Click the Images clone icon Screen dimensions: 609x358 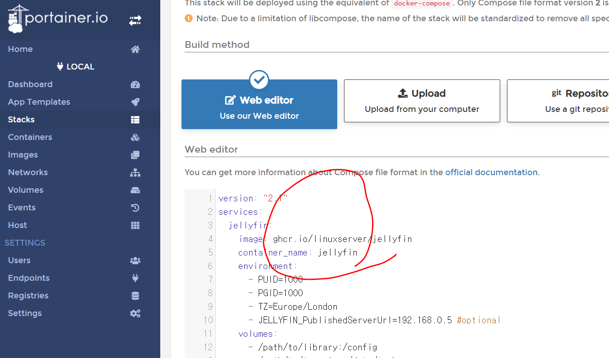[x=135, y=155]
